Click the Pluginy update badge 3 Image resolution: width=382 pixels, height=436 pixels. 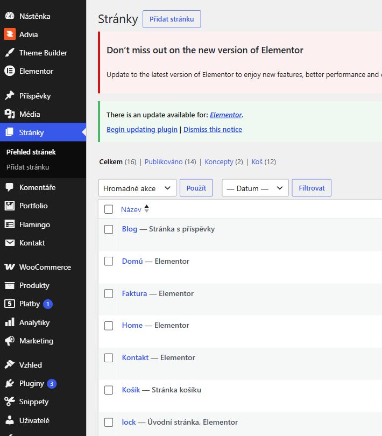click(x=52, y=383)
